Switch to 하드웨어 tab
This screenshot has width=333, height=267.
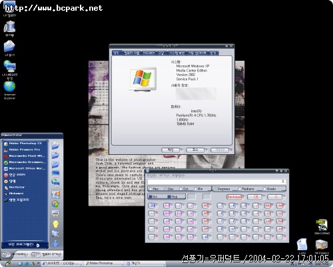click(149, 53)
